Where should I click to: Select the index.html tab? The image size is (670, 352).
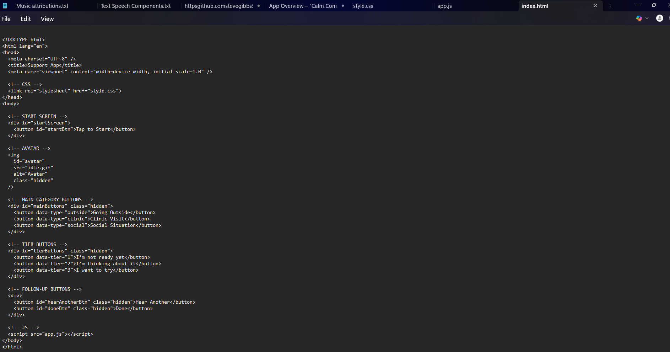click(x=535, y=6)
